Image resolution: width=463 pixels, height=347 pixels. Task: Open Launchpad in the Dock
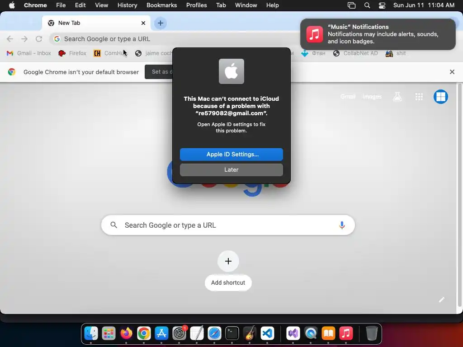[x=109, y=333]
